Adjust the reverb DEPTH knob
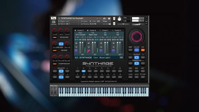The width and height of the screenshot is (199, 112). click(x=67, y=44)
